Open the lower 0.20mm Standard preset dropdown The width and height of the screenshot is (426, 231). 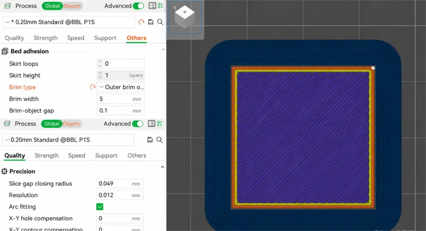69,140
